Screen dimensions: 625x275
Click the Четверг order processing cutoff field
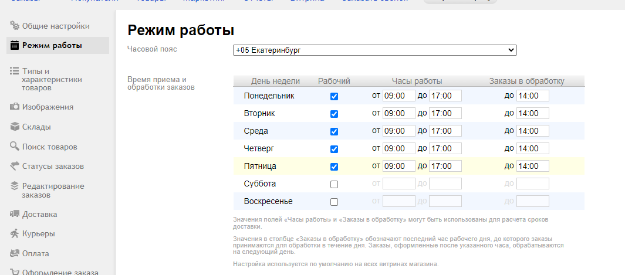coord(532,148)
